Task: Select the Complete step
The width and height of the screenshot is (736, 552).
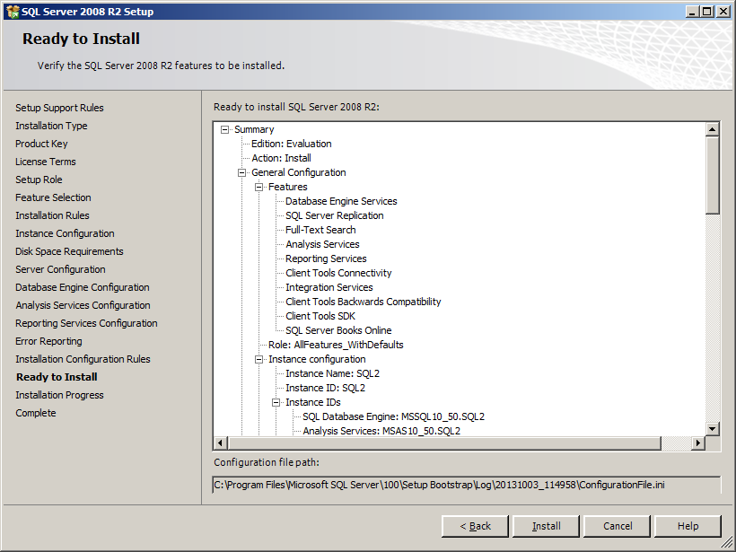Action: pyautogui.click(x=36, y=413)
